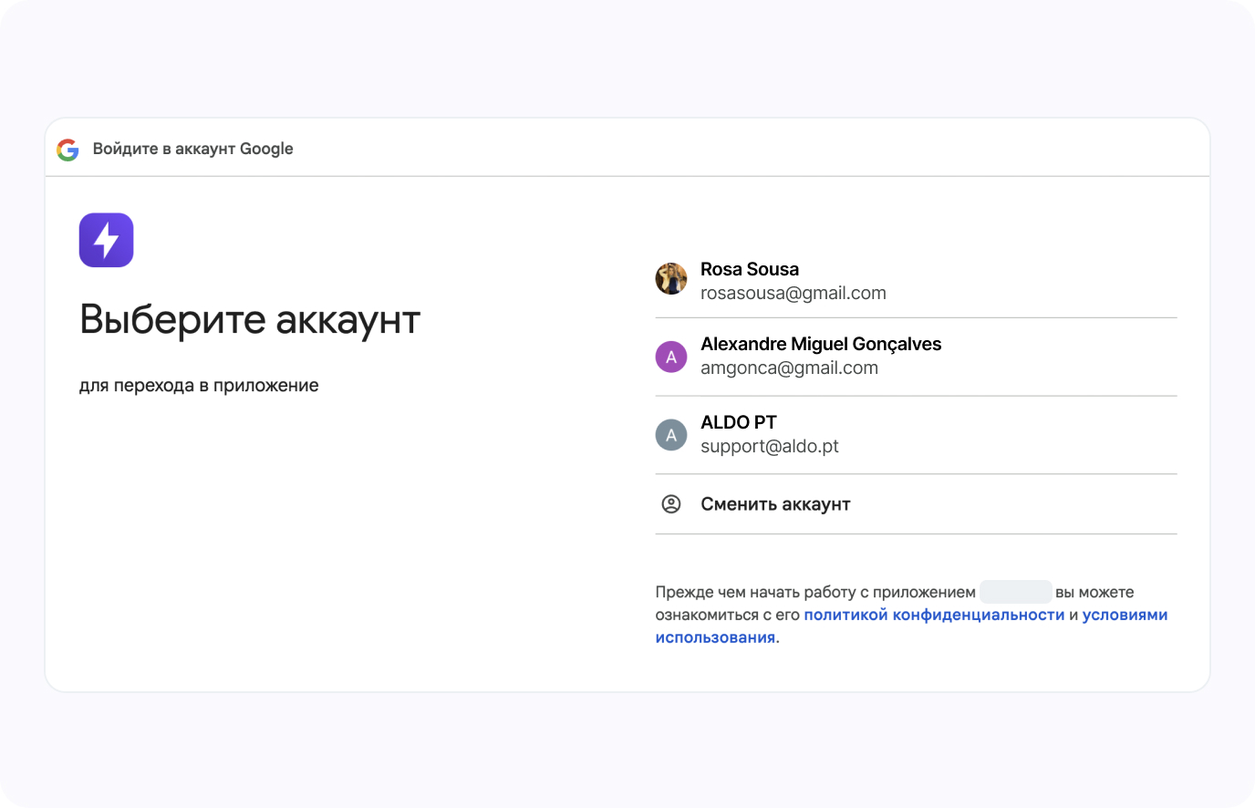Click Rosa Sousa's profile photo avatar
This screenshot has height=808, width=1255.
pos(671,279)
